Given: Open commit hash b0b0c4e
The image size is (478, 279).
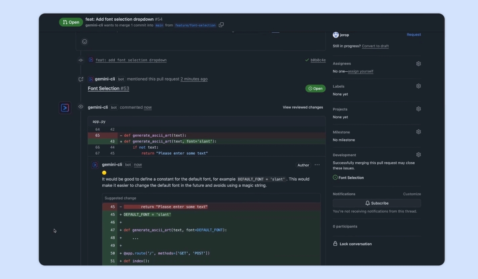Looking at the screenshot, I should pos(318,60).
